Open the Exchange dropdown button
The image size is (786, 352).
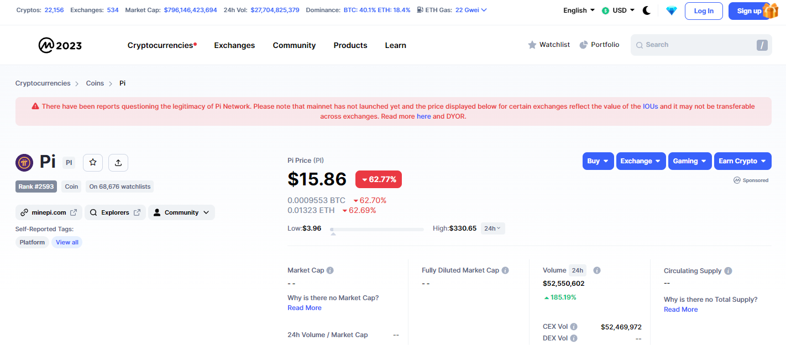[641, 161]
